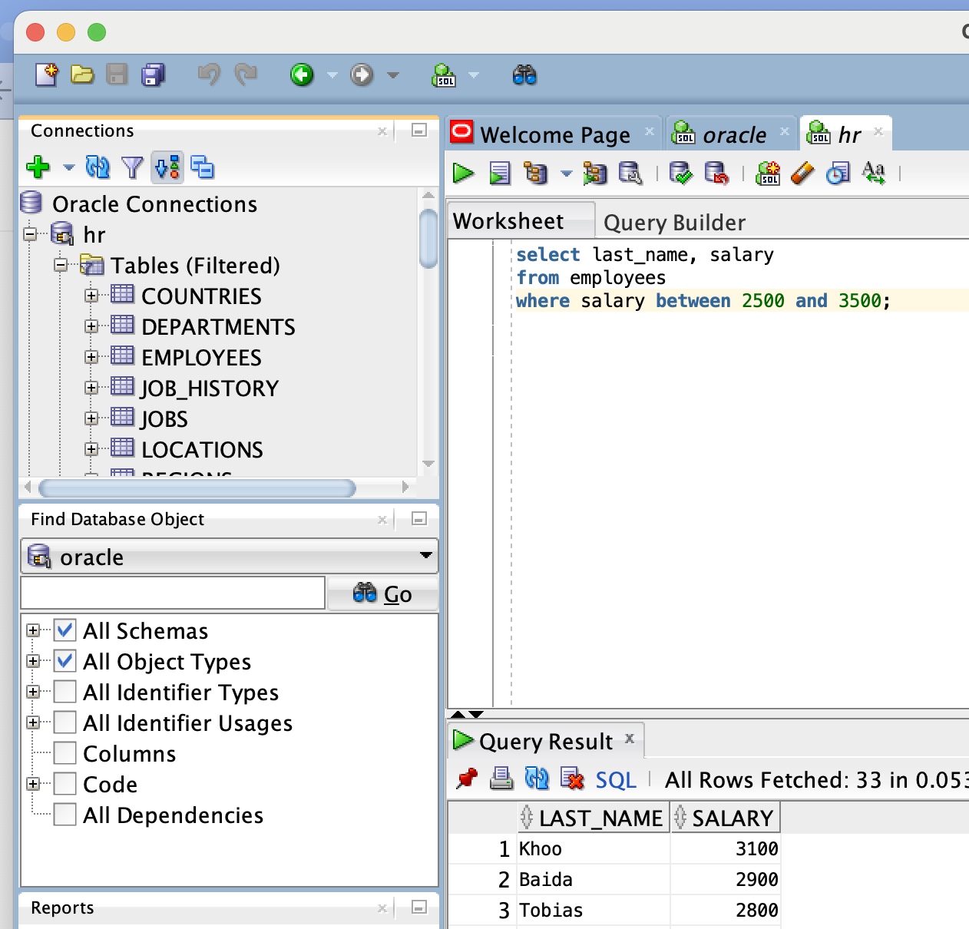Refresh the Connections tree
969x929 pixels.
pos(98,167)
